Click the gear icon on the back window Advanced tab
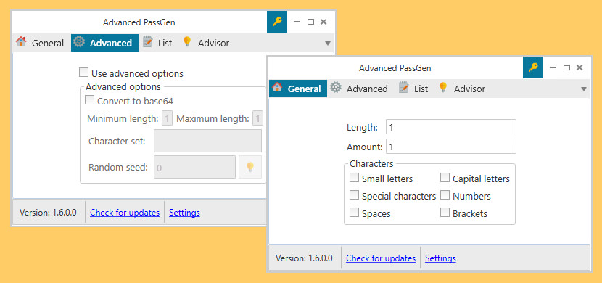The image size is (602, 283). (x=79, y=42)
